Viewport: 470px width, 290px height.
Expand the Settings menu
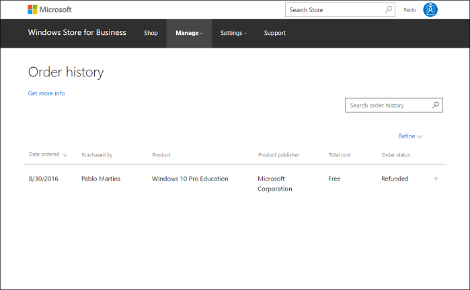point(233,33)
